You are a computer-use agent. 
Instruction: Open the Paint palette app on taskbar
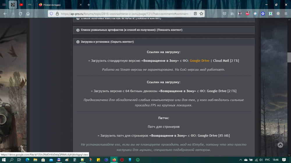click(x=67, y=160)
